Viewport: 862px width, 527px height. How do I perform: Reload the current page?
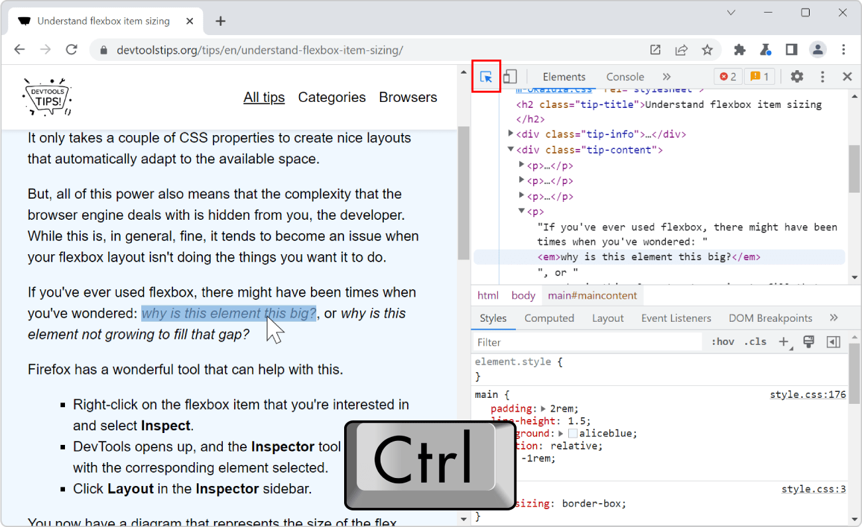click(72, 50)
